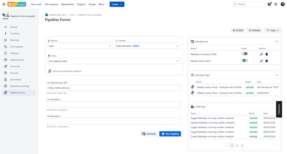The image size is (287, 154).
Task: Open Pull requests in top navigation
Action: coord(51,4)
